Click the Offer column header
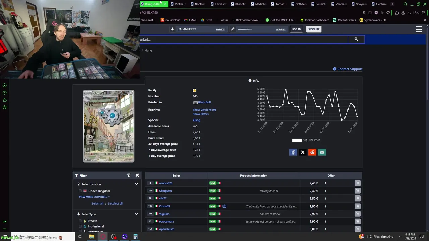Image resolution: width=429 pixels, height=241 pixels. point(331,176)
